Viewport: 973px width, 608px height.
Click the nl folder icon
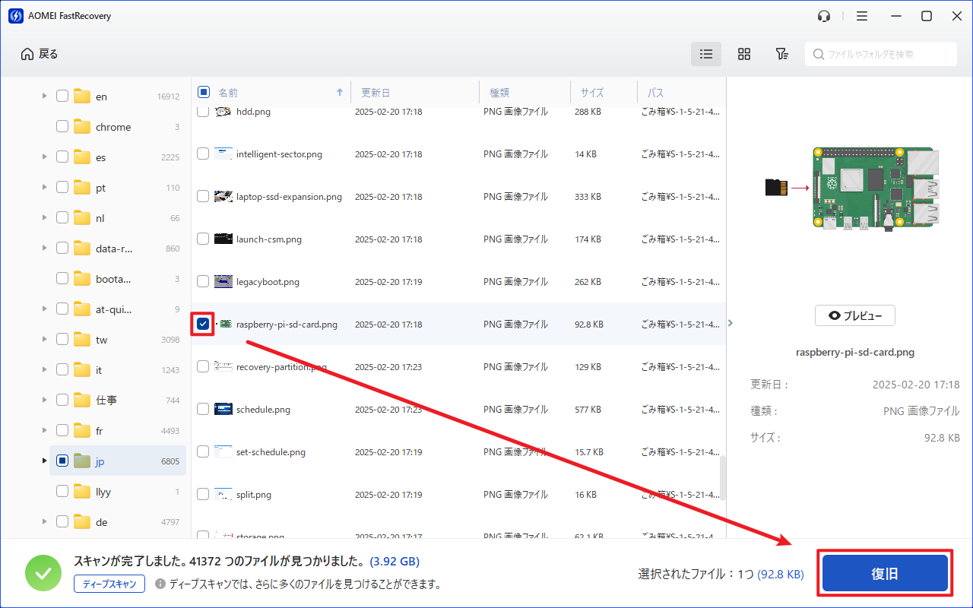82,218
